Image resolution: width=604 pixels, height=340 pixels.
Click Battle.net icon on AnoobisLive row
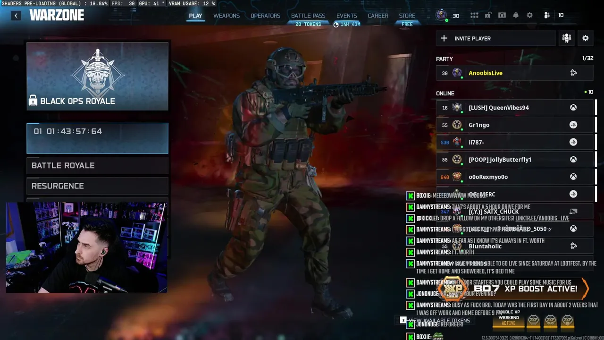573,73
